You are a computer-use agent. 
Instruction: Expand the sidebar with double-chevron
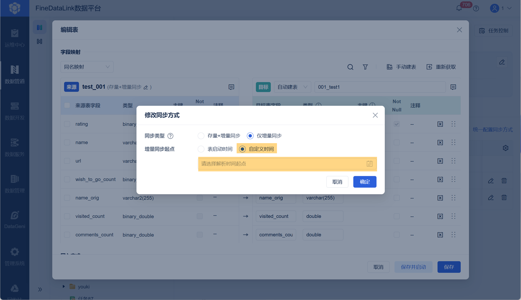point(40,289)
